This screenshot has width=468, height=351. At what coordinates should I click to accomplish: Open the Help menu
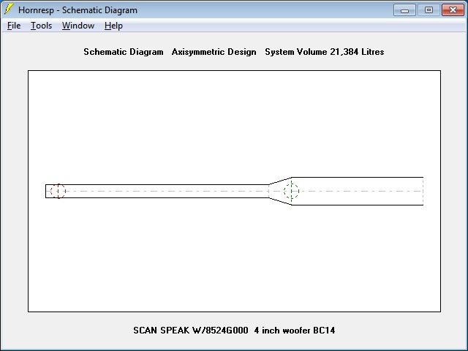coord(113,26)
